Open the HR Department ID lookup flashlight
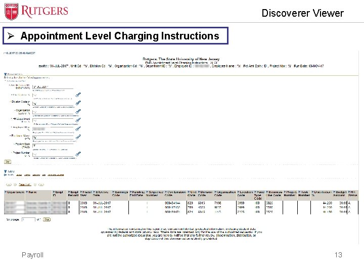The height and width of the screenshot is (273, 364). pyautogui.click(x=78, y=120)
